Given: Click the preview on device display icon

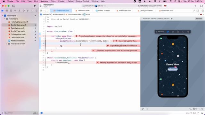Looking at the screenshot, I should [x=183, y=32].
